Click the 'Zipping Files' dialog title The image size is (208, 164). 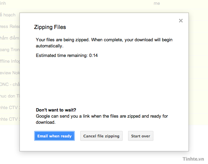[x=50, y=27]
